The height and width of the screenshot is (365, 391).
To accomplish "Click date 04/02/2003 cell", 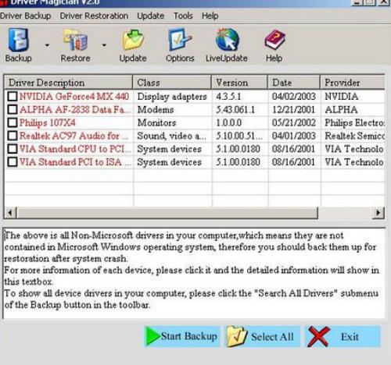I will coord(294,97).
